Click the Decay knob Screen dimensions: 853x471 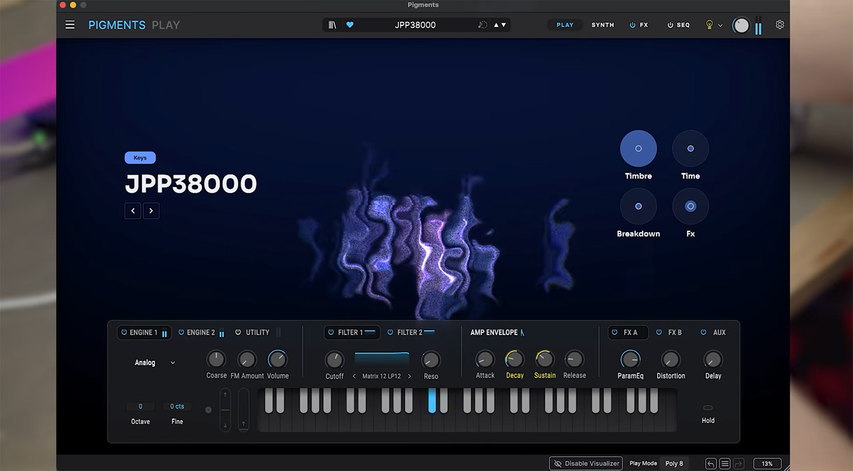[x=515, y=360]
